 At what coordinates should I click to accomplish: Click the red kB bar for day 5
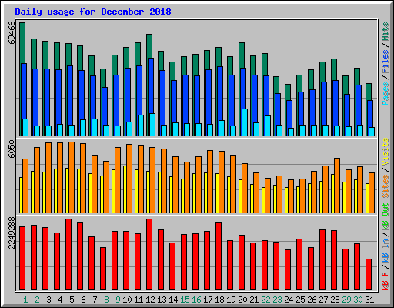[x=68, y=254]
